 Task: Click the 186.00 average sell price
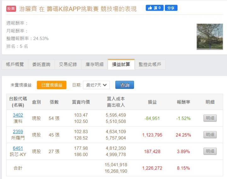coord(81,154)
